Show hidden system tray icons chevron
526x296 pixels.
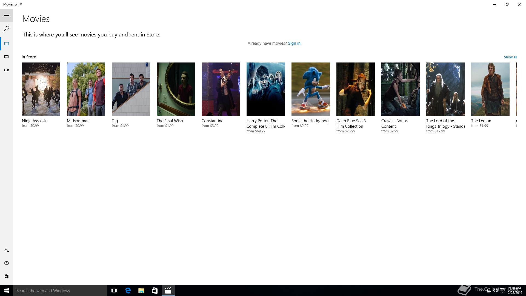(x=482, y=291)
